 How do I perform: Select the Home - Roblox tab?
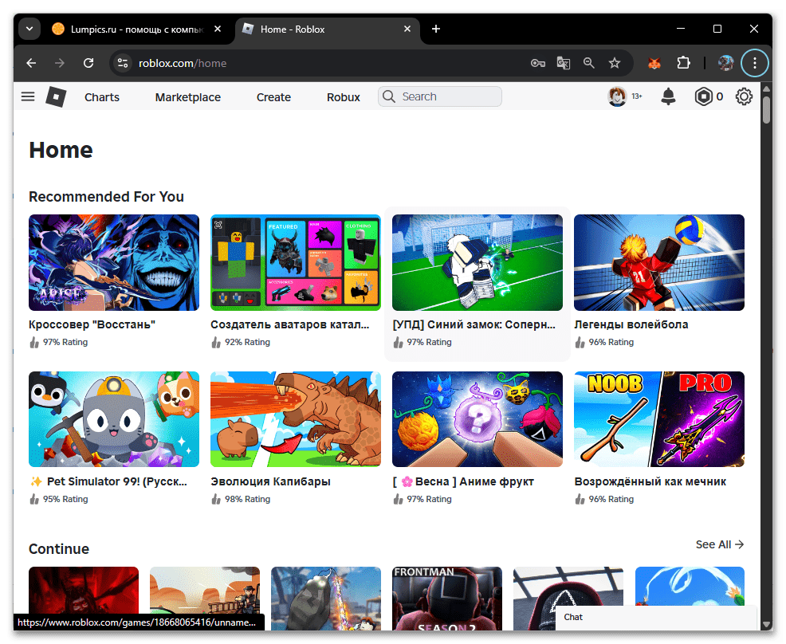click(327, 29)
